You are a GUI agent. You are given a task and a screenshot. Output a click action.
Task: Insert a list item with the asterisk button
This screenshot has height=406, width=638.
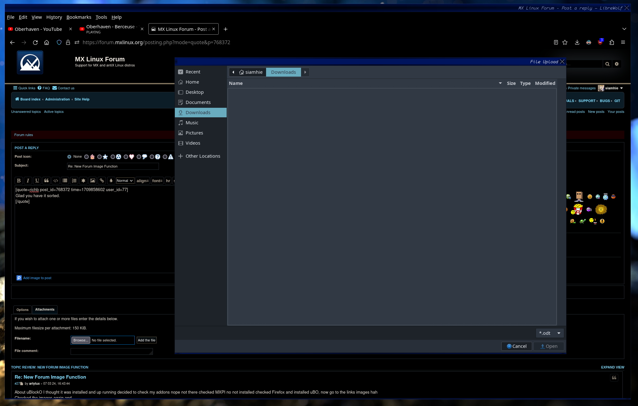click(x=83, y=181)
